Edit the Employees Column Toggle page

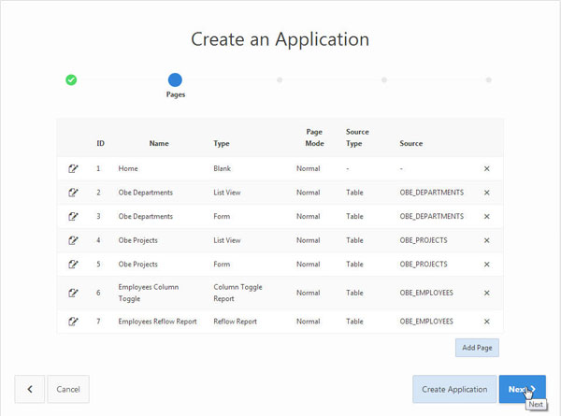click(x=73, y=293)
